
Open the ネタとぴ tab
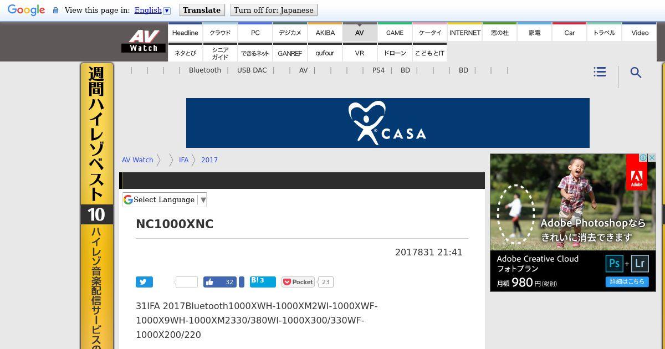185,53
